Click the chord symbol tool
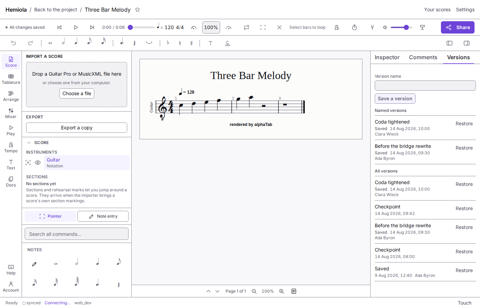Viewport: 480px width, 308px height. pyautogui.click(x=228, y=43)
